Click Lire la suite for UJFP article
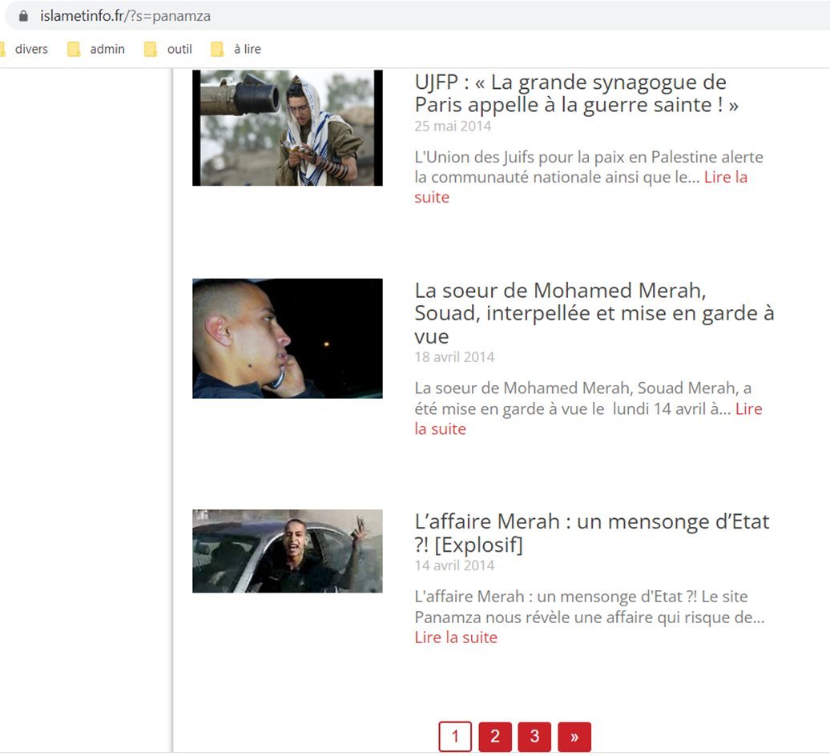830x756 pixels. coord(581,187)
